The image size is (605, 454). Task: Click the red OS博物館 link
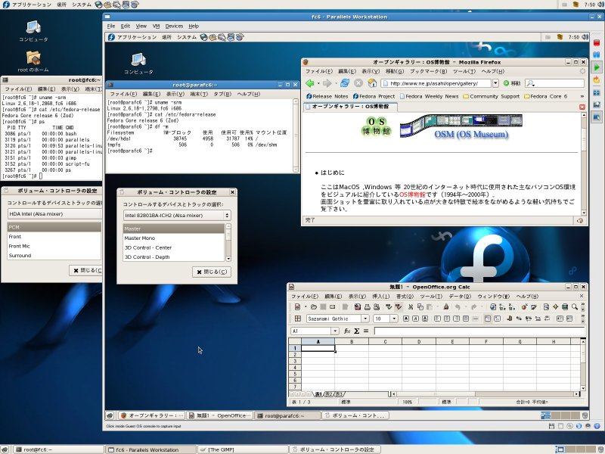click(x=412, y=194)
